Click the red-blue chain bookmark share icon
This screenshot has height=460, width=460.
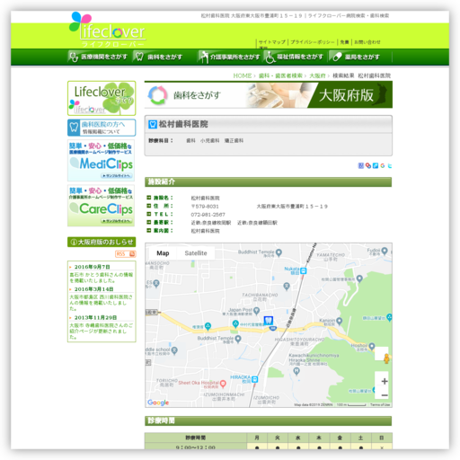(x=368, y=165)
